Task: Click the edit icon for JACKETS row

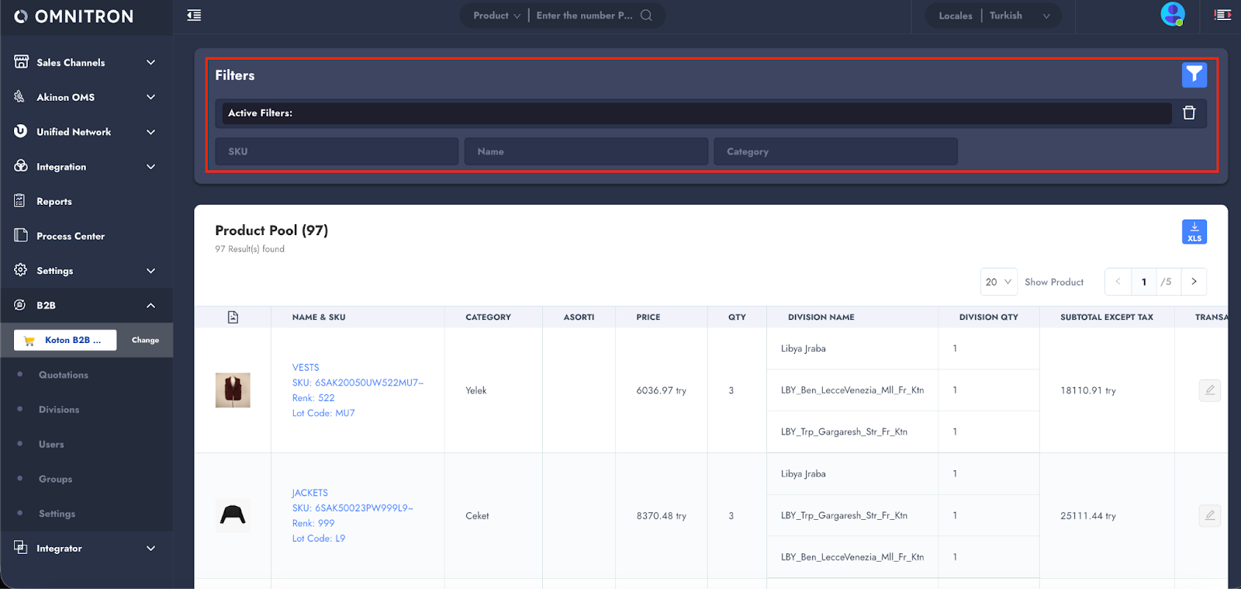Action: 1209,515
